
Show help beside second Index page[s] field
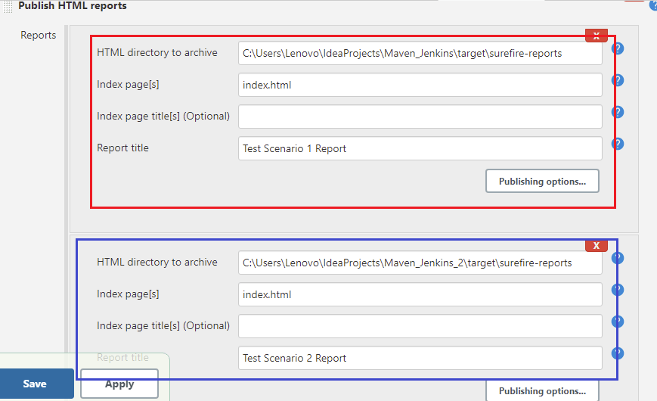(618, 290)
